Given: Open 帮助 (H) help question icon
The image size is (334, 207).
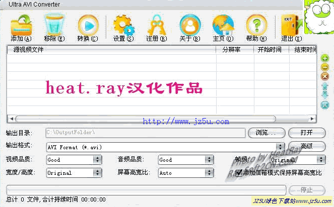Looking at the screenshot, I should click(256, 25).
